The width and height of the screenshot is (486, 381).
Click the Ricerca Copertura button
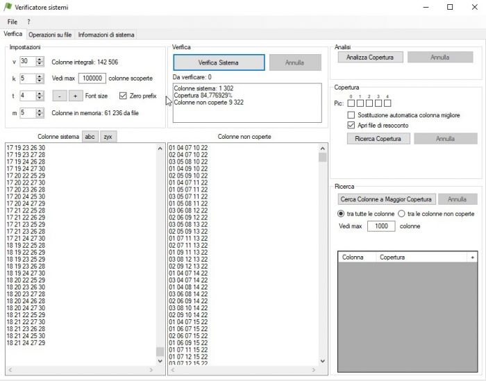378,139
